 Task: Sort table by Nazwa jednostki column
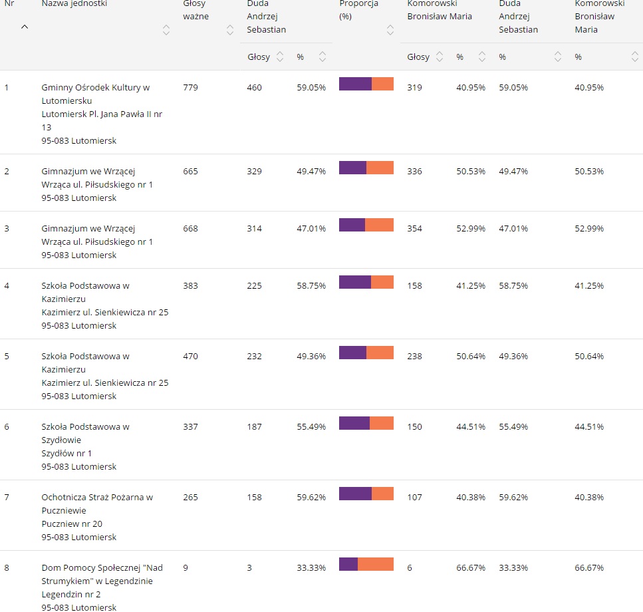(166, 30)
